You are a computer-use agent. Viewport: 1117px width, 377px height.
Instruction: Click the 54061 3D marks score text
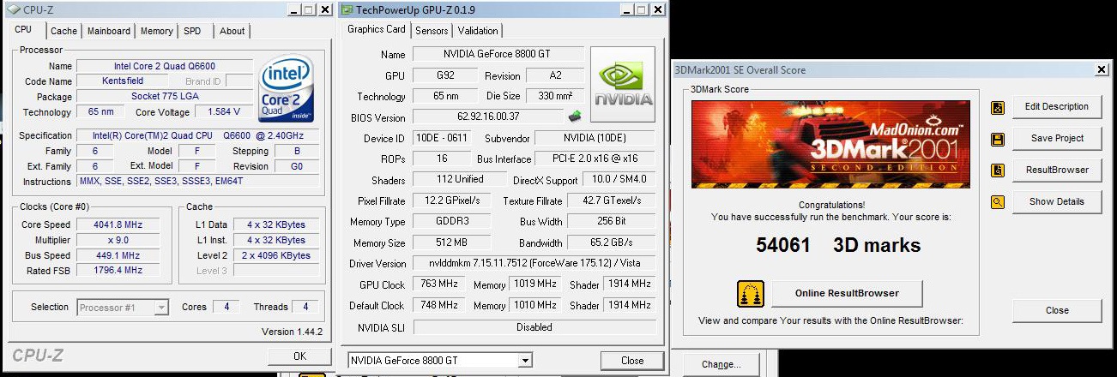(837, 245)
